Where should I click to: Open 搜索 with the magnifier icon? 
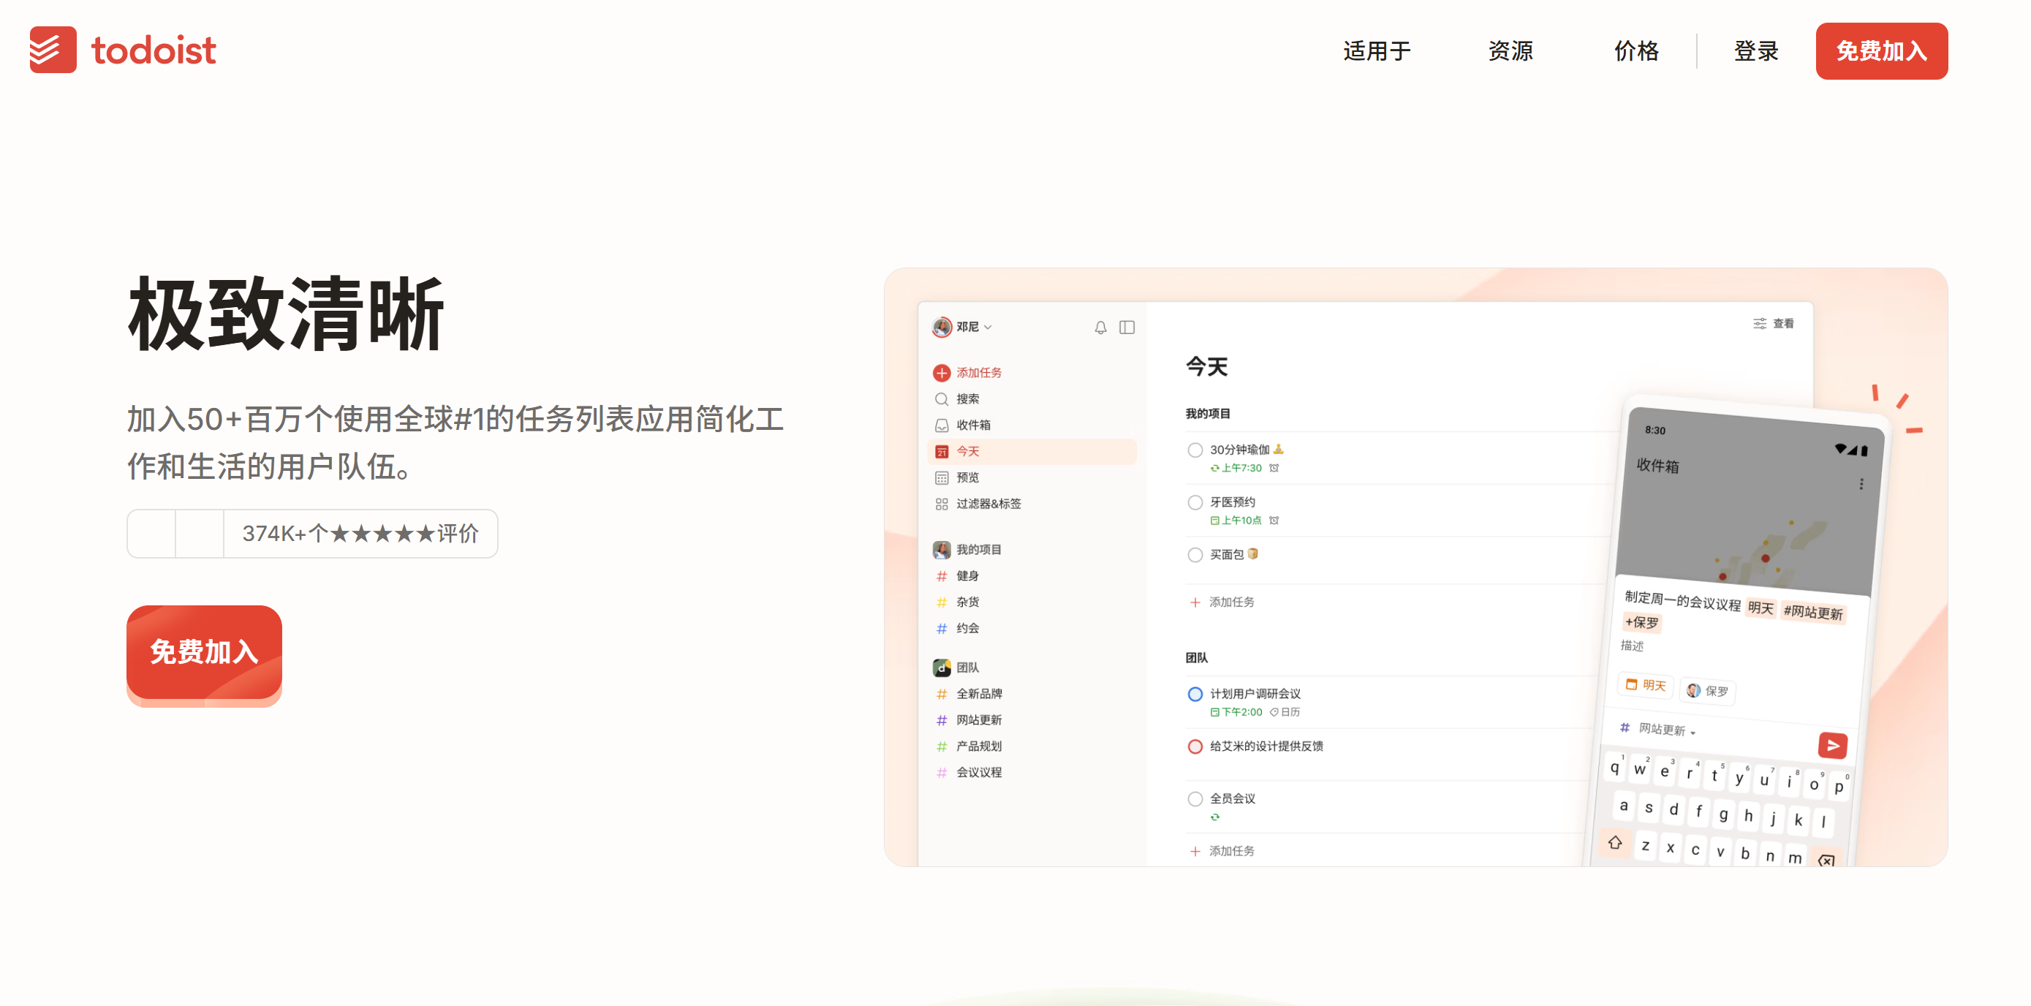(942, 398)
